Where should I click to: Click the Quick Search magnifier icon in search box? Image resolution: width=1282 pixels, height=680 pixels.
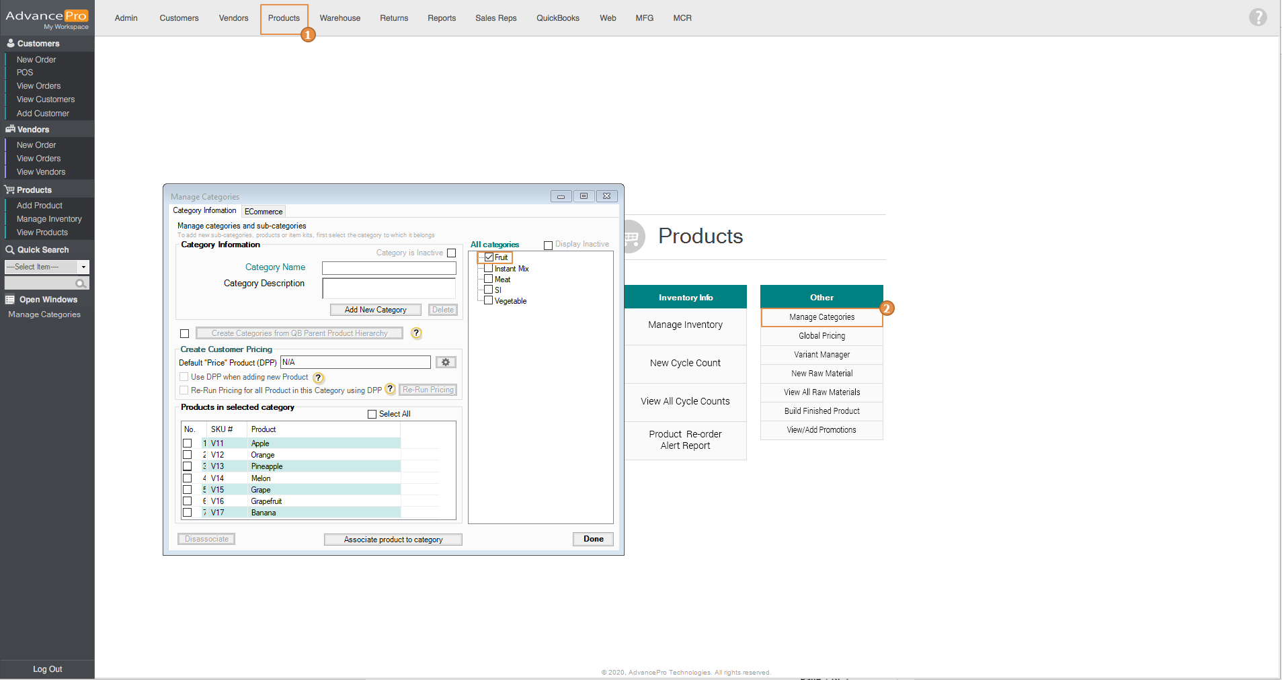[x=81, y=284]
